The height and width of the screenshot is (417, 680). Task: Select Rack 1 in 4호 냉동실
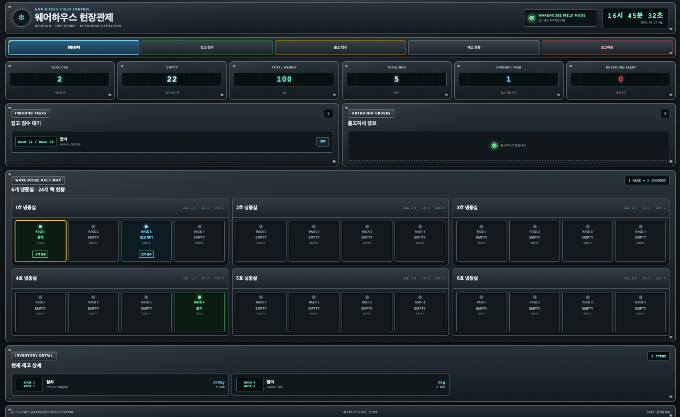pos(40,312)
